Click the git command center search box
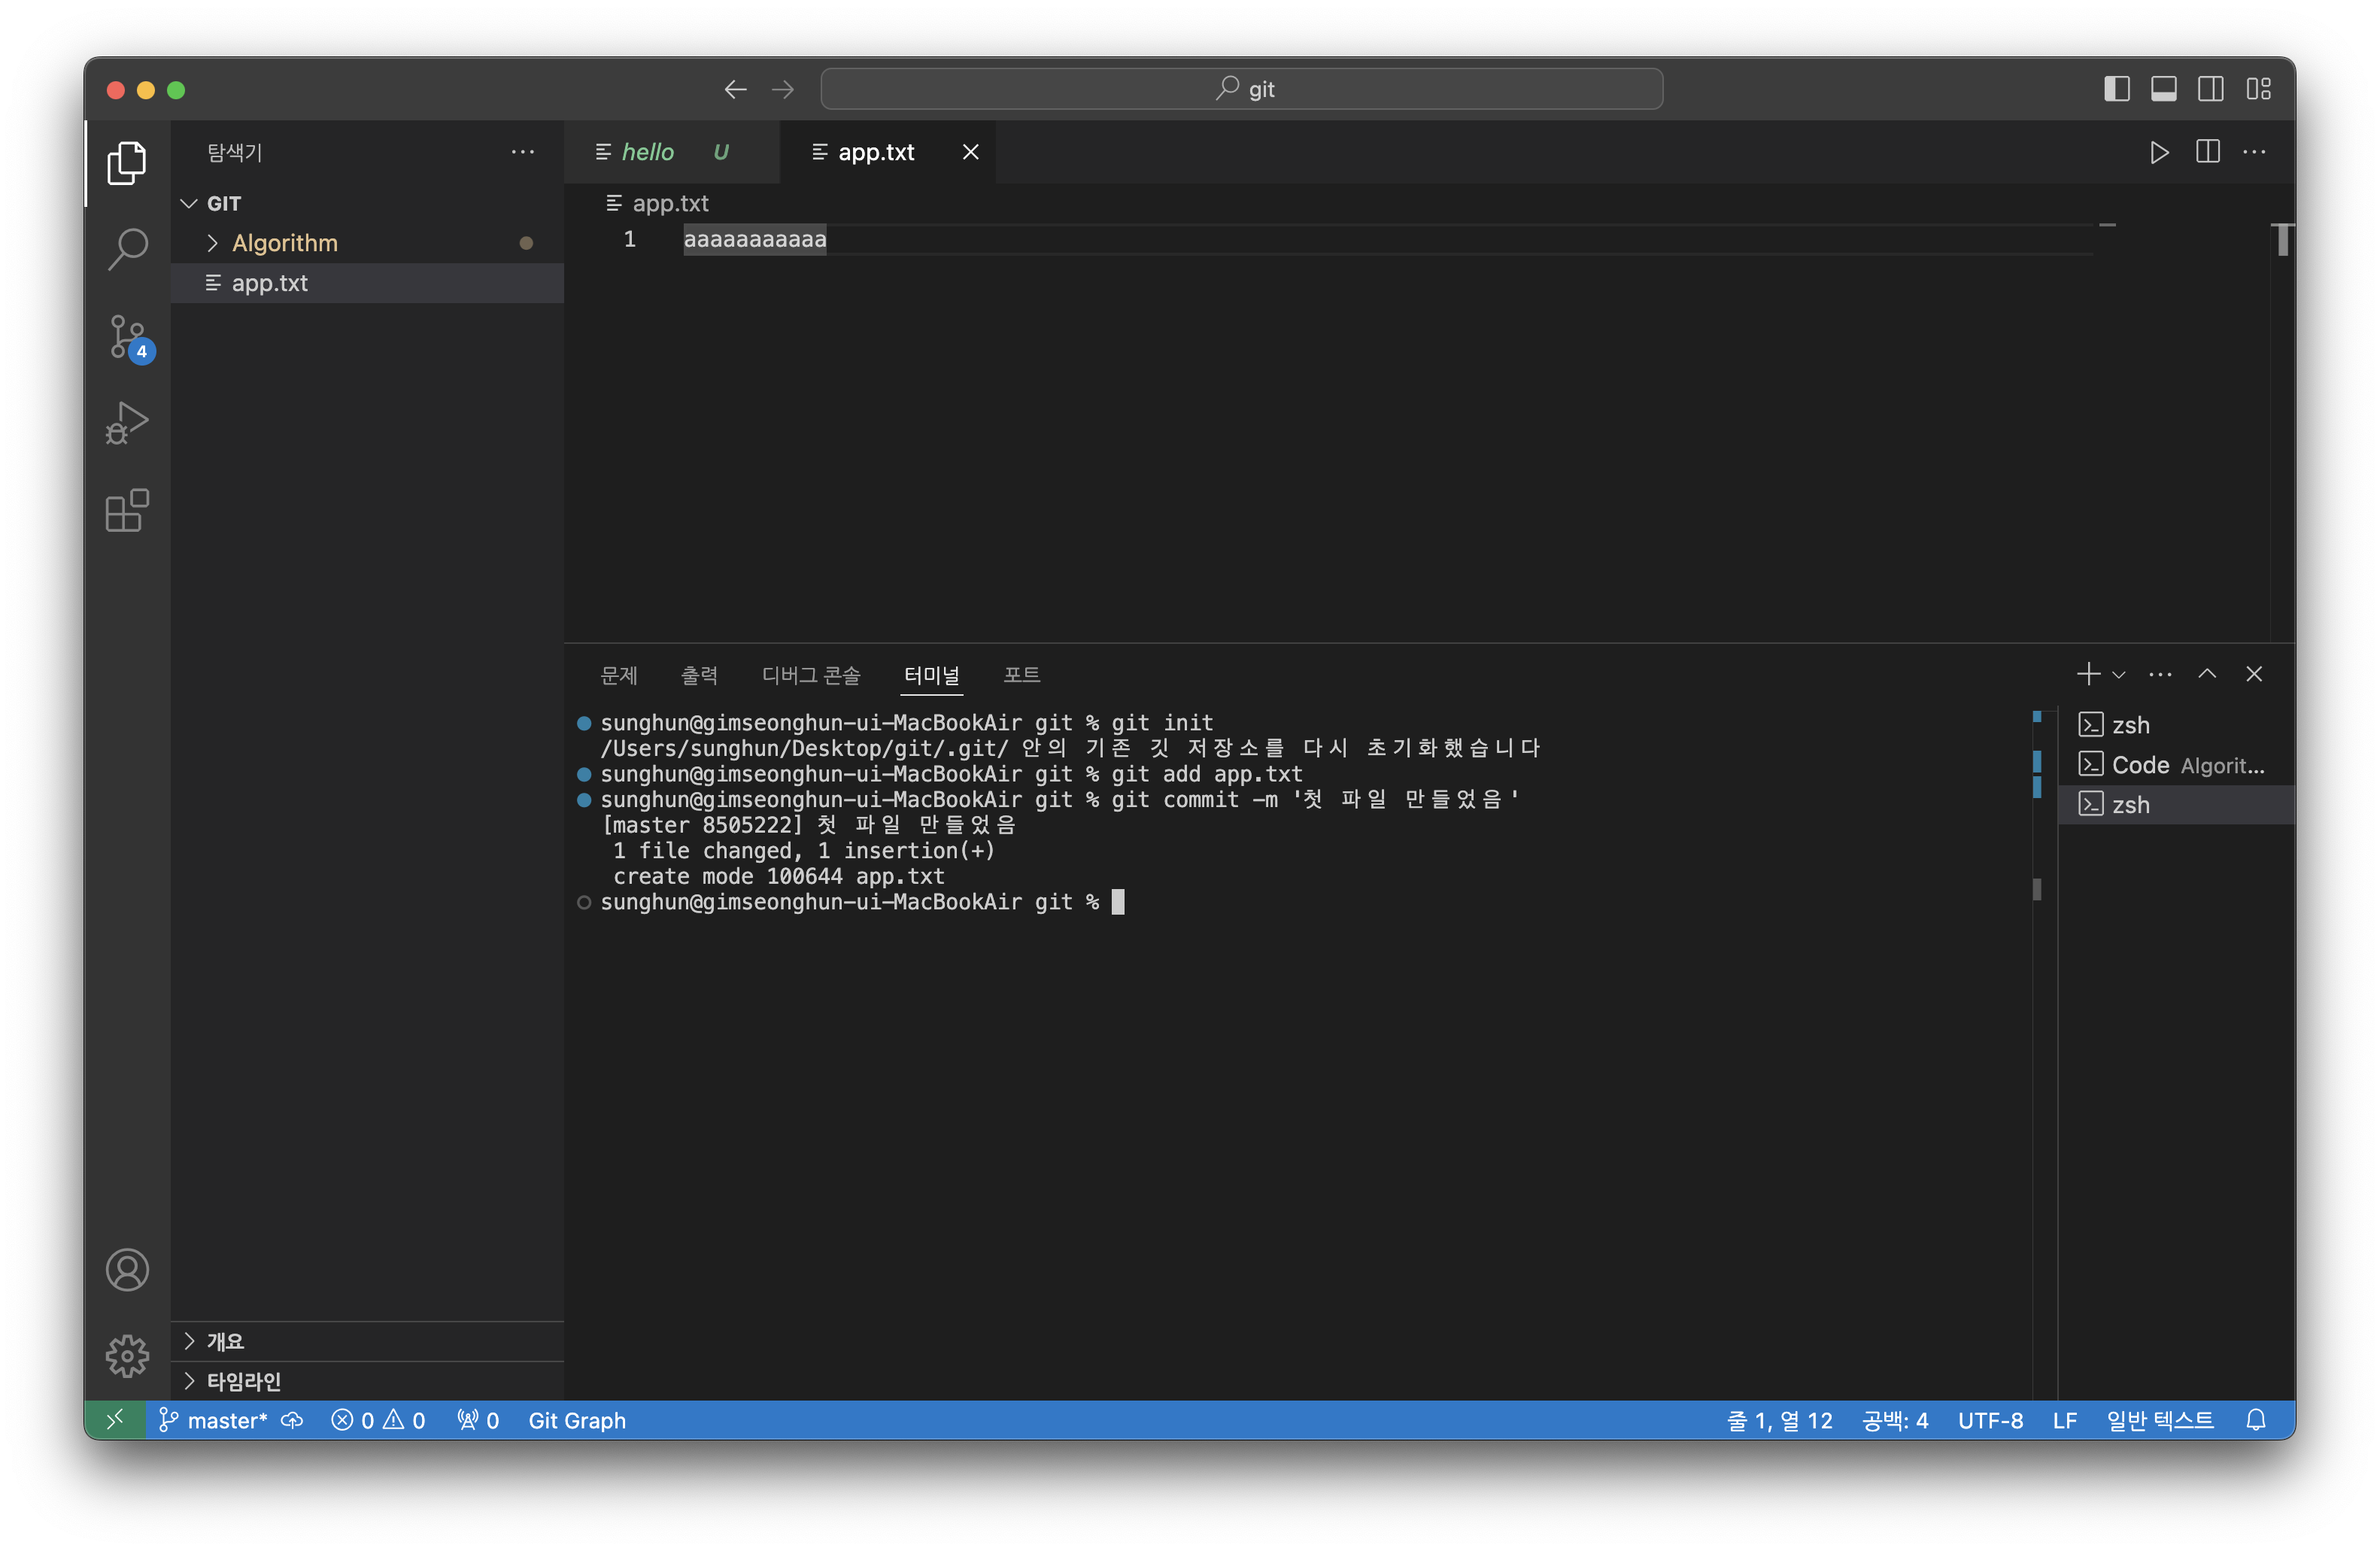The width and height of the screenshot is (2380, 1551). click(1241, 89)
